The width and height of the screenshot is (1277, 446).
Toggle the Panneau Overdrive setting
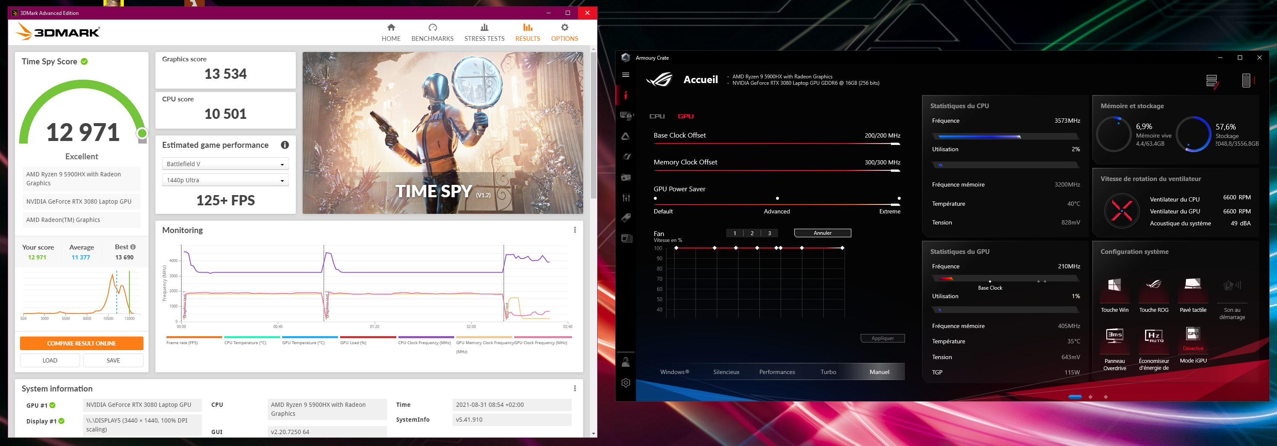tap(1114, 348)
